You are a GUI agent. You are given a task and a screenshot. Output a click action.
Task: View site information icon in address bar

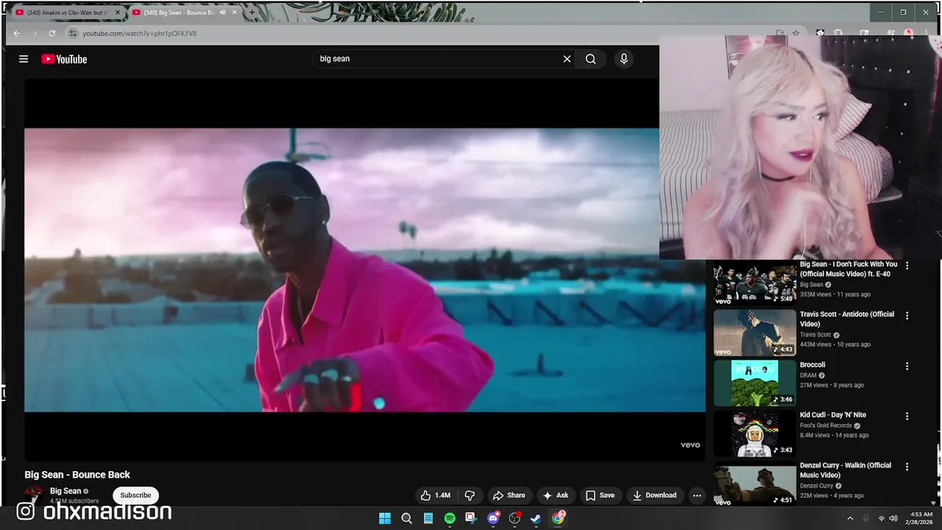point(72,33)
